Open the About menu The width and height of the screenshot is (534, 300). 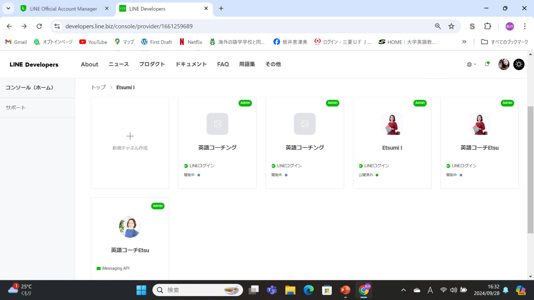tap(90, 64)
